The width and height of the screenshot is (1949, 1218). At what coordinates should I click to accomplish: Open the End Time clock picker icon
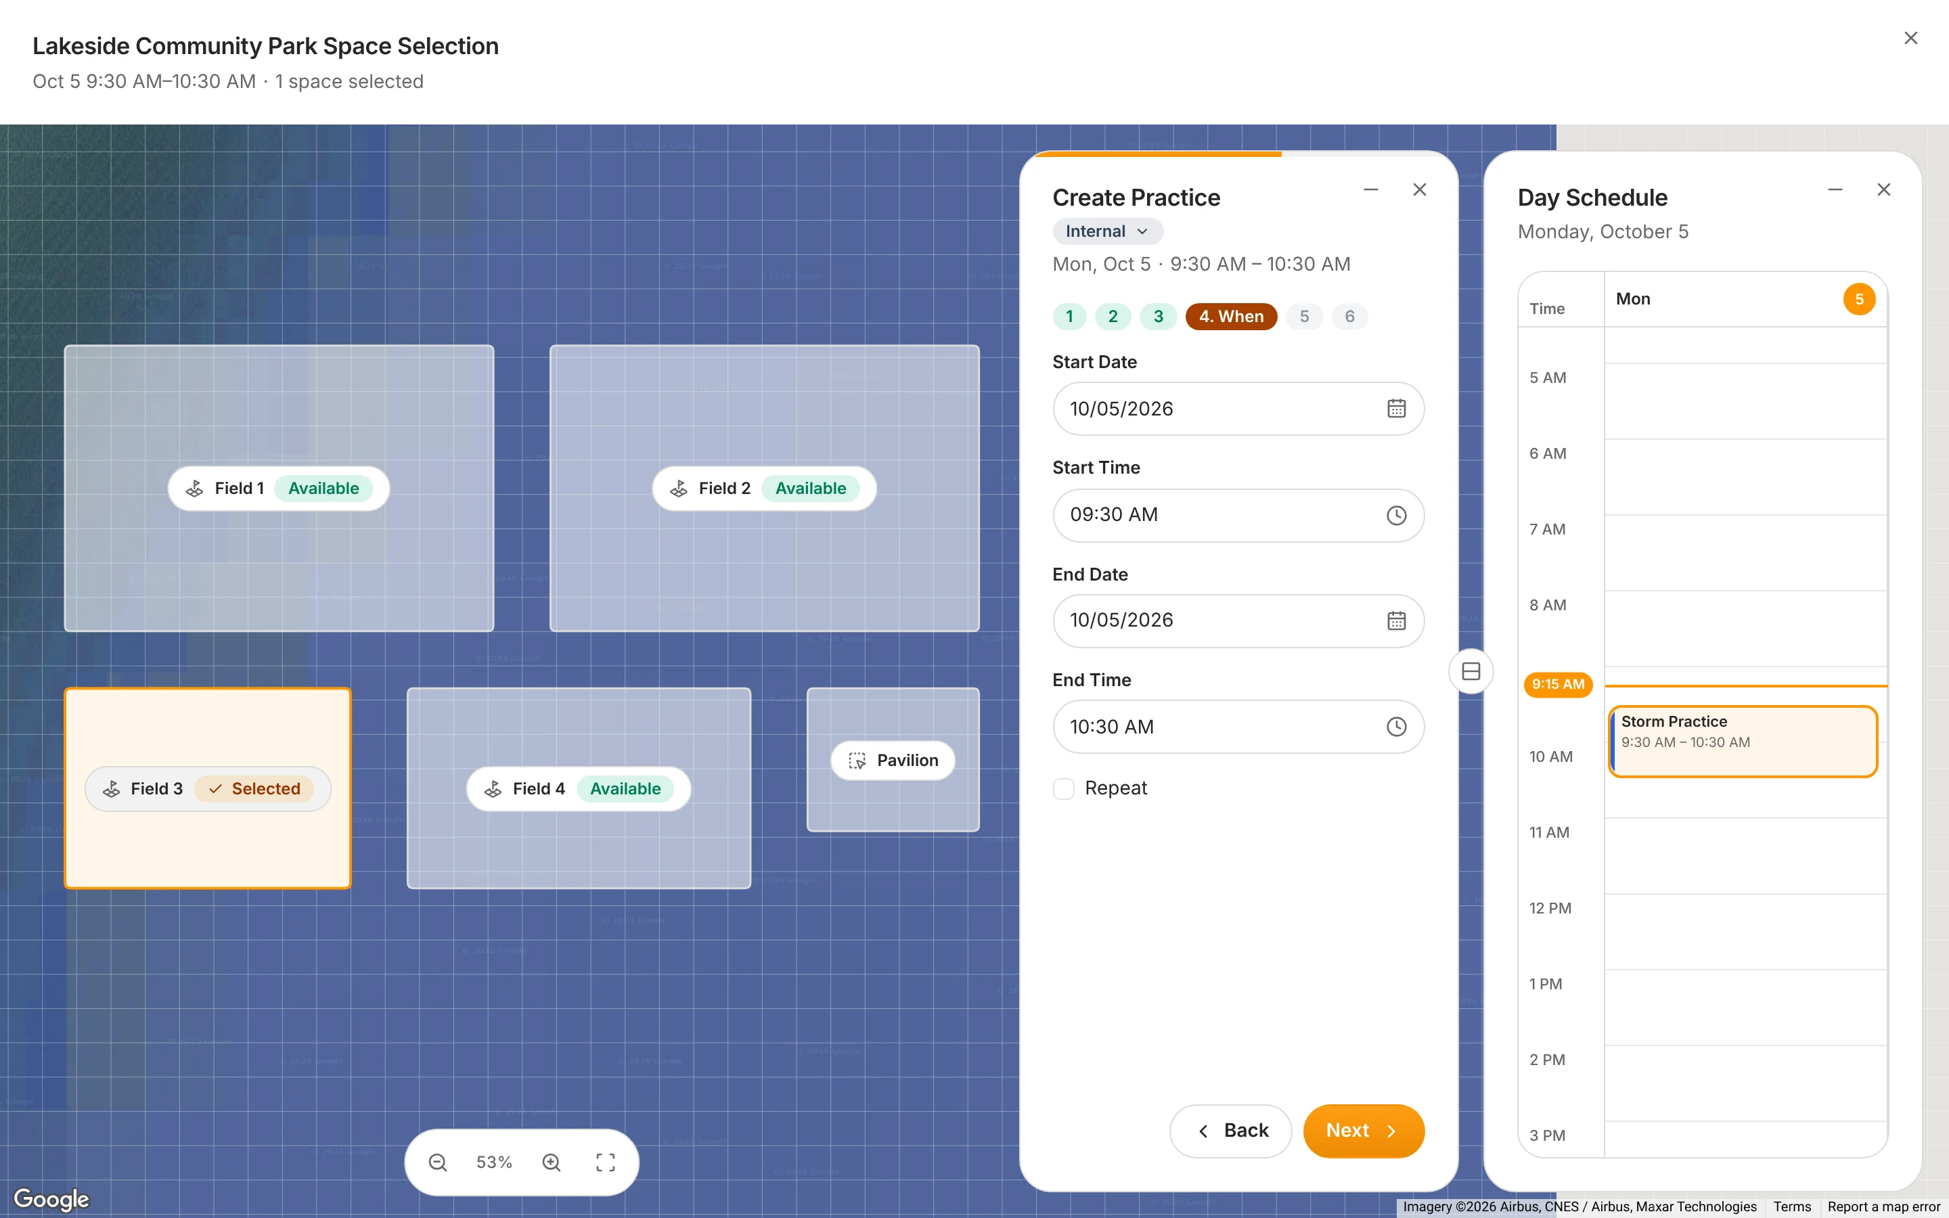pyautogui.click(x=1395, y=727)
